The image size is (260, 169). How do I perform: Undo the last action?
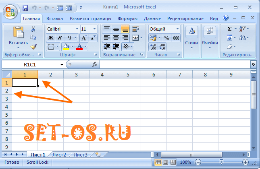(x=34, y=8)
